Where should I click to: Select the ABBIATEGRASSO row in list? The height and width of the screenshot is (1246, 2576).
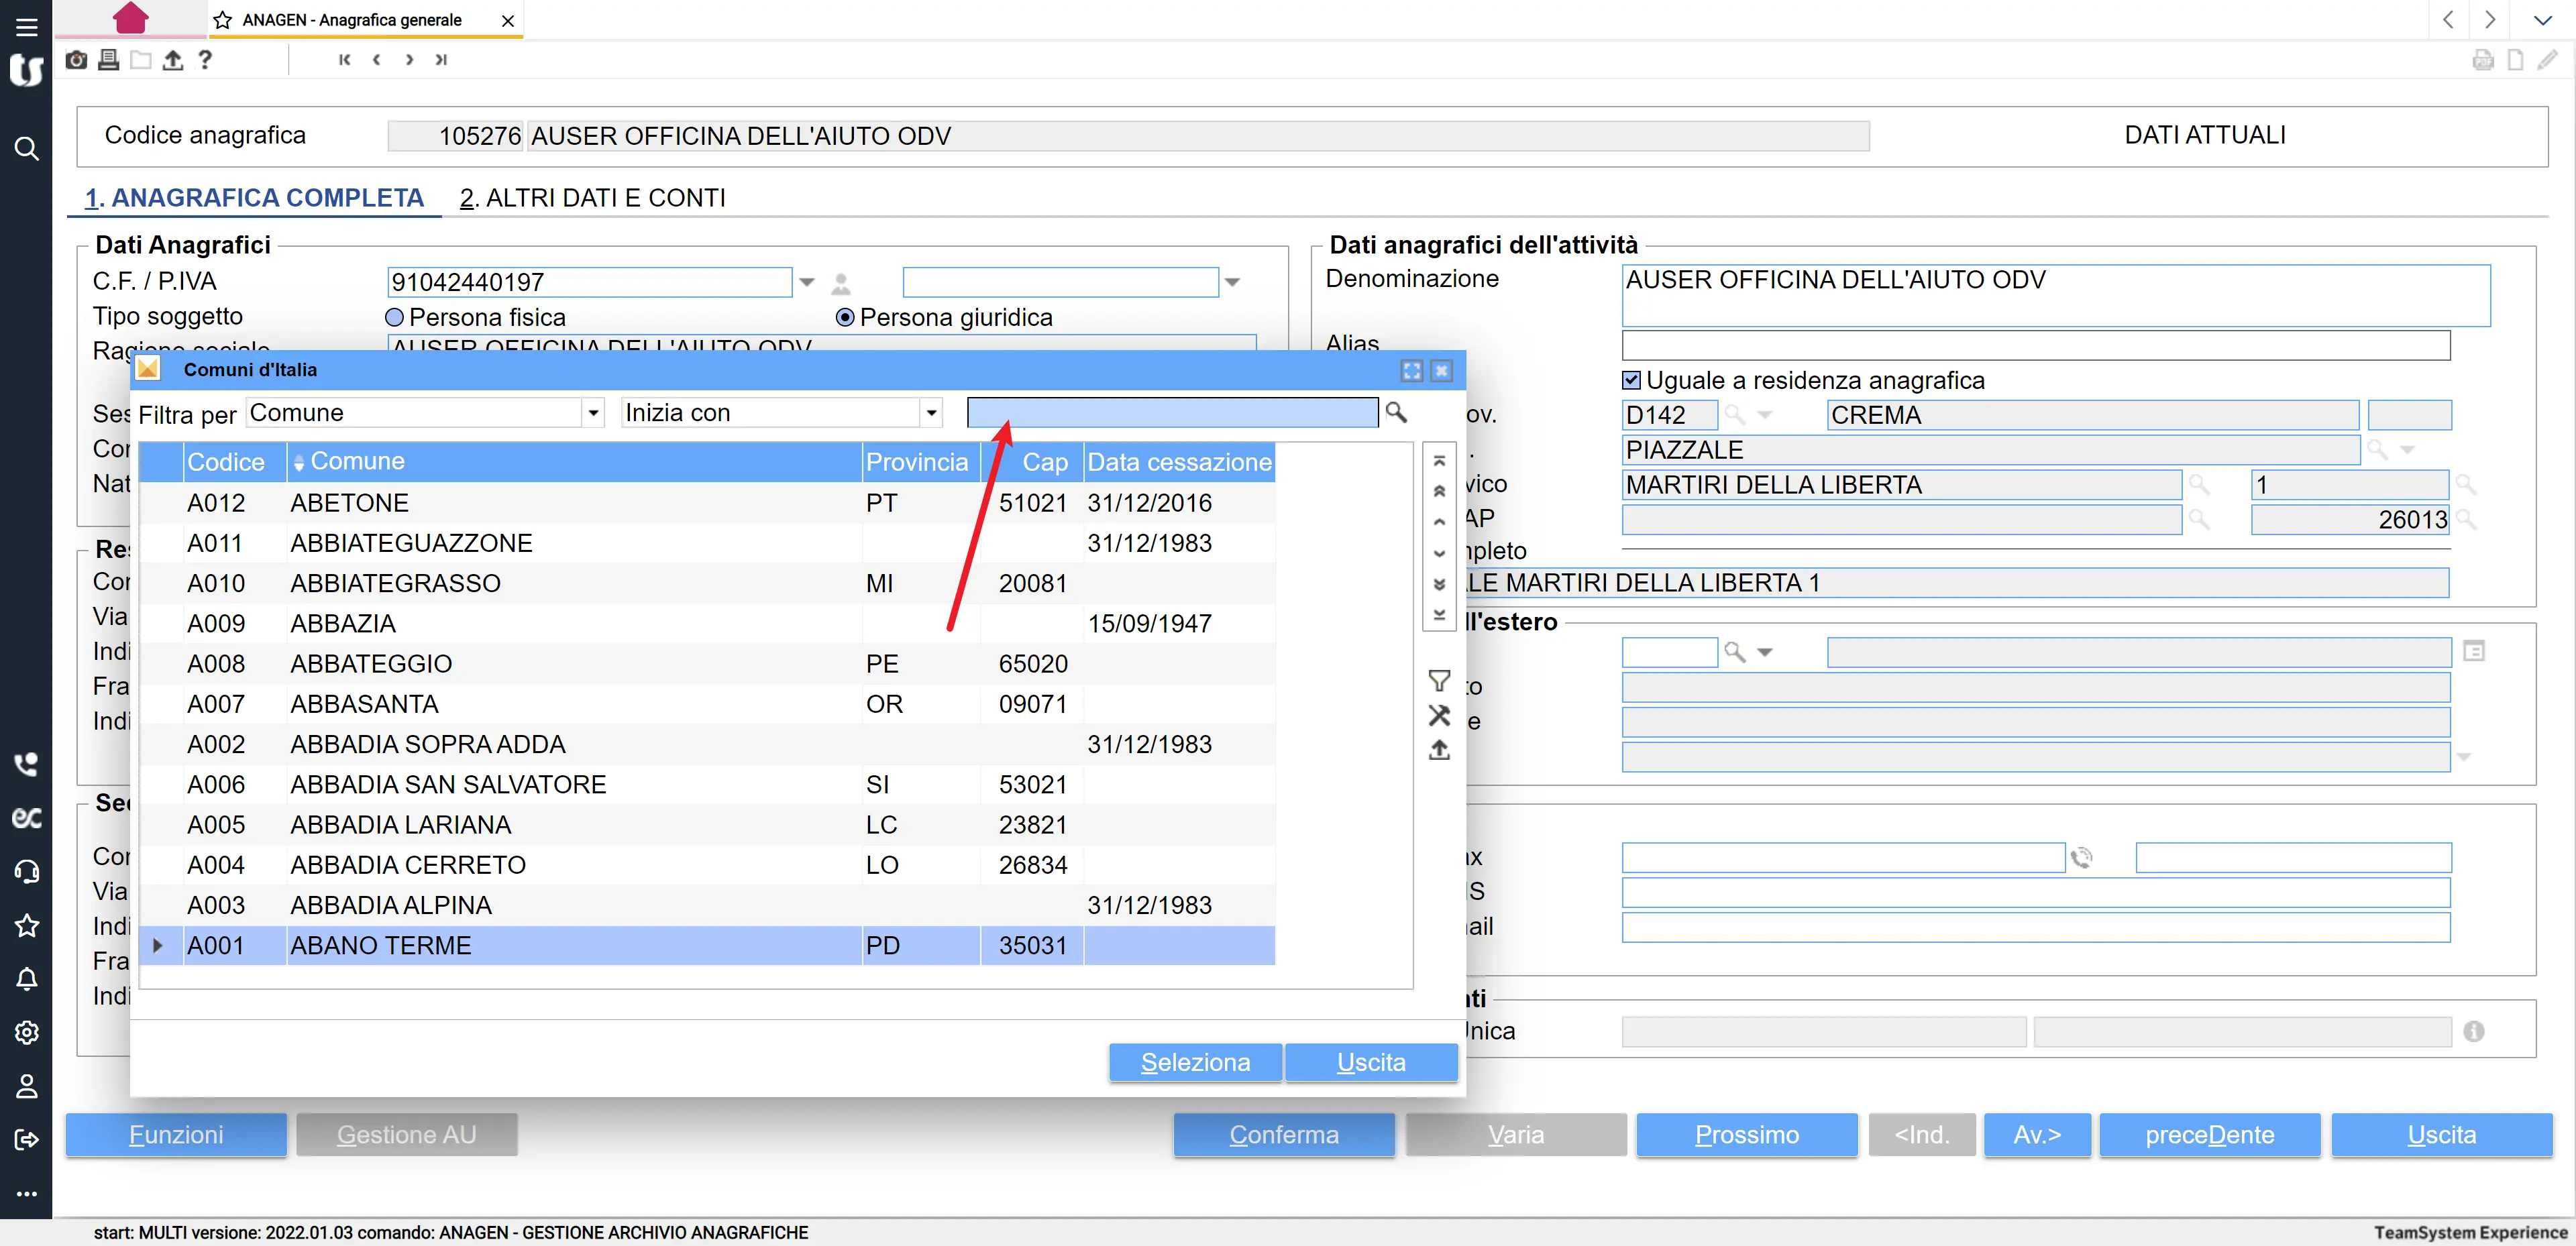tap(396, 583)
